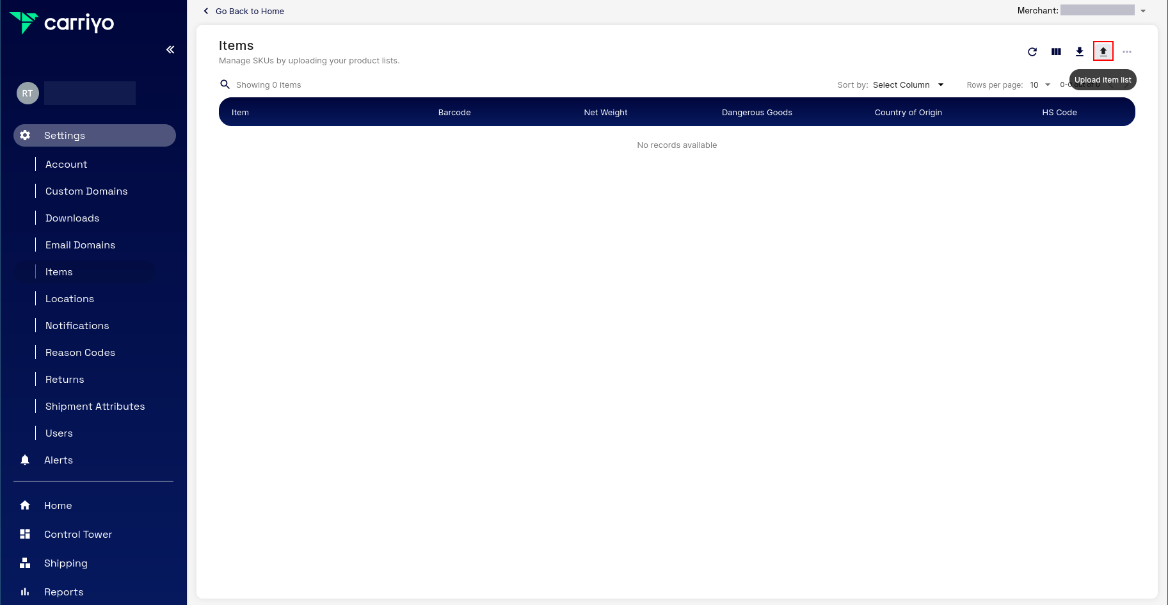Image resolution: width=1168 pixels, height=605 pixels.
Task: Open the column chooser icon
Action: click(x=1056, y=52)
